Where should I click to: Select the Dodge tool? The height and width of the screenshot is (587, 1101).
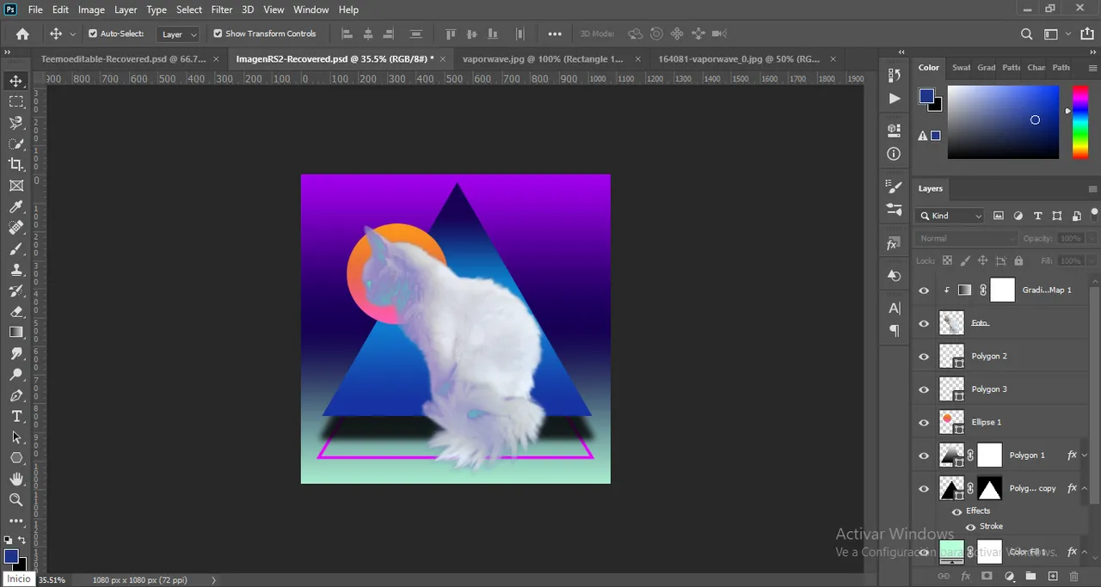pos(16,375)
